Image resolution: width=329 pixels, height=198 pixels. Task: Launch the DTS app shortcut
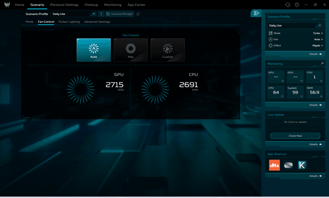tap(275, 165)
